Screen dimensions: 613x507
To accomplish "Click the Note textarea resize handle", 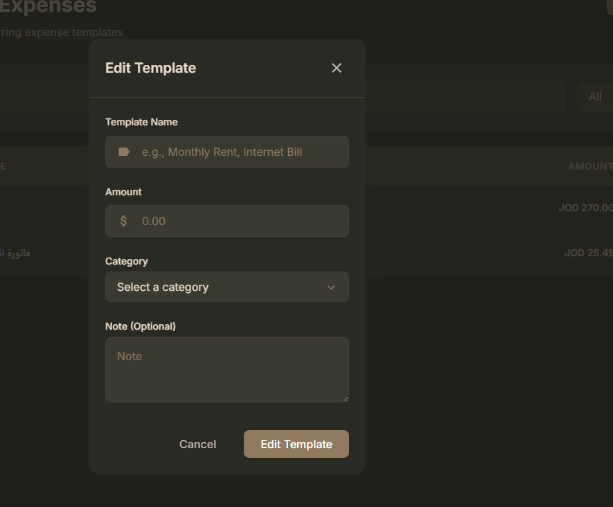I will pyautogui.click(x=346, y=399).
